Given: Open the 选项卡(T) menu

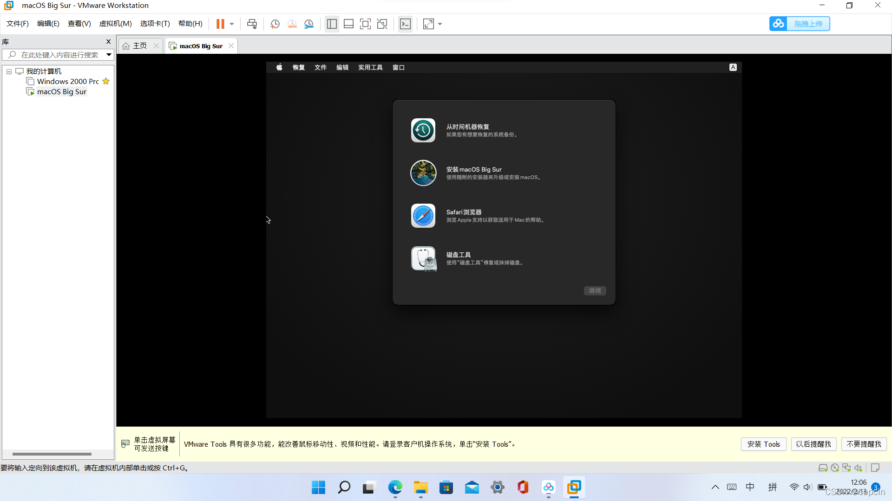Looking at the screenshot, I should 155,24.
